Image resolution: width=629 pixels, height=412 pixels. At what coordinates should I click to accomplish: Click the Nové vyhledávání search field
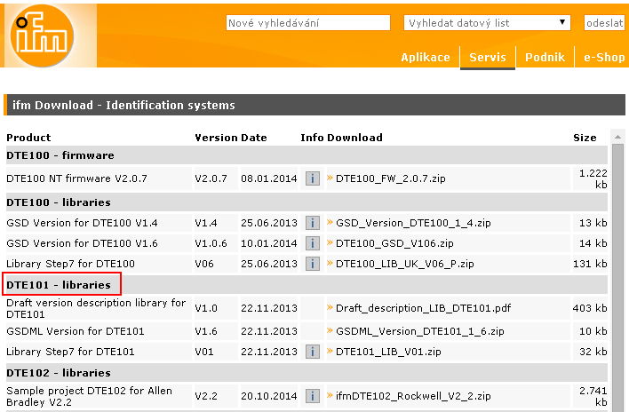308,23
